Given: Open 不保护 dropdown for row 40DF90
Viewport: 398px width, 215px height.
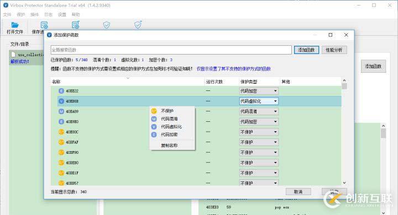Looking at the screenshot, I should [259, 153].
